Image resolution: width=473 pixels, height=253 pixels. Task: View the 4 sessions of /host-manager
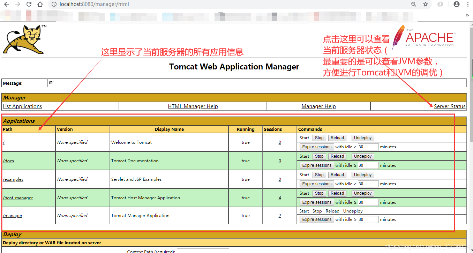[x=280, y=198]
